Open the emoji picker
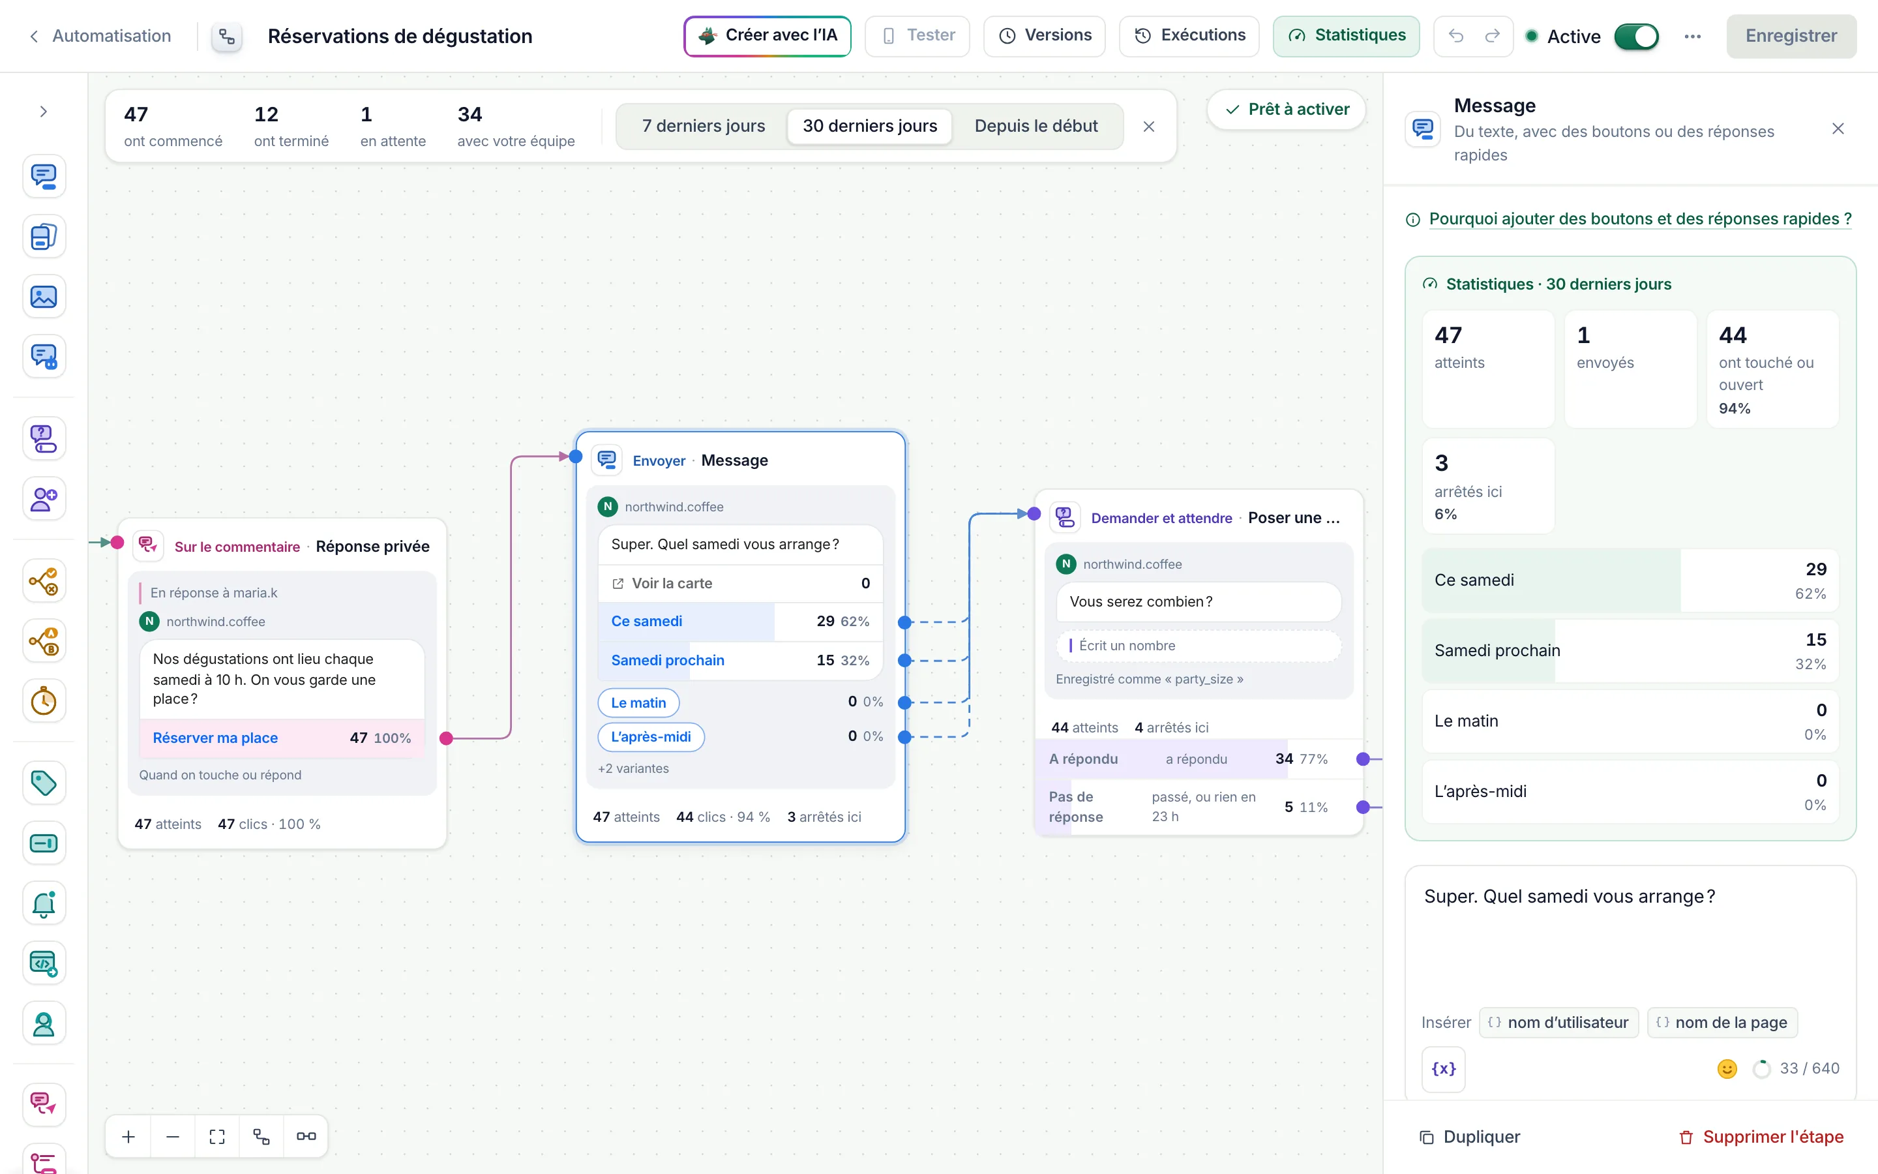Screen dimensions: 1878x1174 [1727, 1068]
